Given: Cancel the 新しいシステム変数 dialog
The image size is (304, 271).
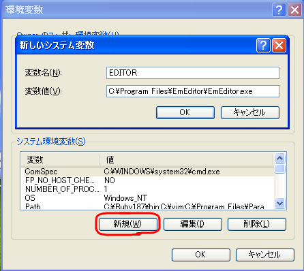Looking at the screenshot, I should coord(250,112).
